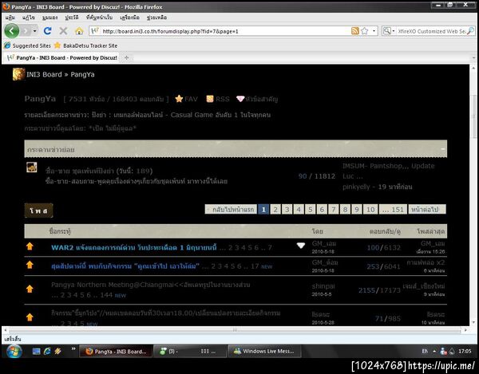Image resolution: width=479 pixels, height=374 pixels.
Task: Click the search magnifier icon
Action: (471, 31)
